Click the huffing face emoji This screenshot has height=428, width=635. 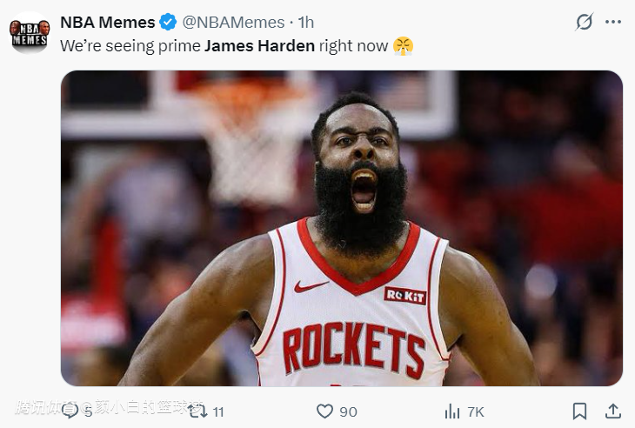(403, 45)
